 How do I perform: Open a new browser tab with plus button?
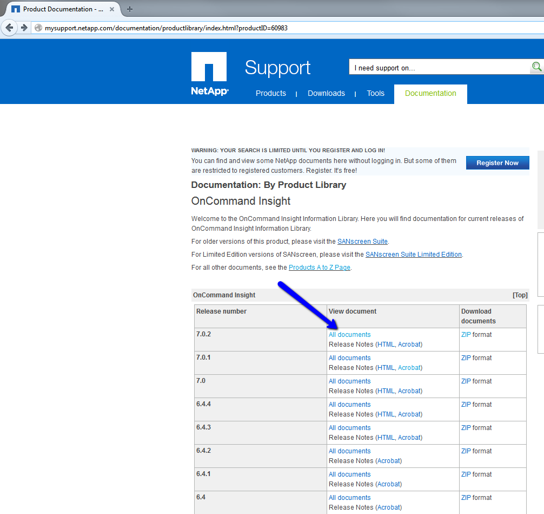(x=130, y=9)
